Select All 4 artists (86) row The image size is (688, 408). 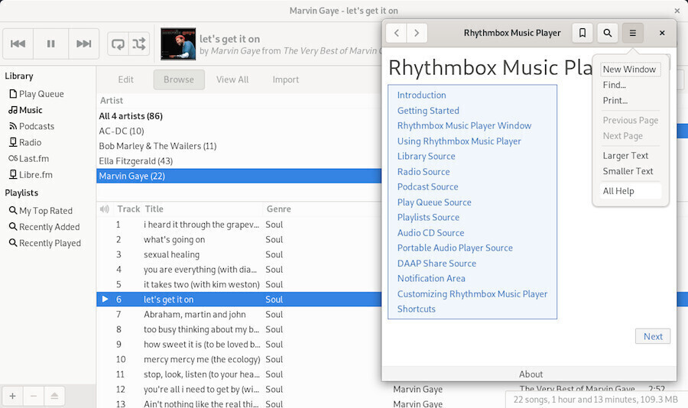(x=239, y=116)
